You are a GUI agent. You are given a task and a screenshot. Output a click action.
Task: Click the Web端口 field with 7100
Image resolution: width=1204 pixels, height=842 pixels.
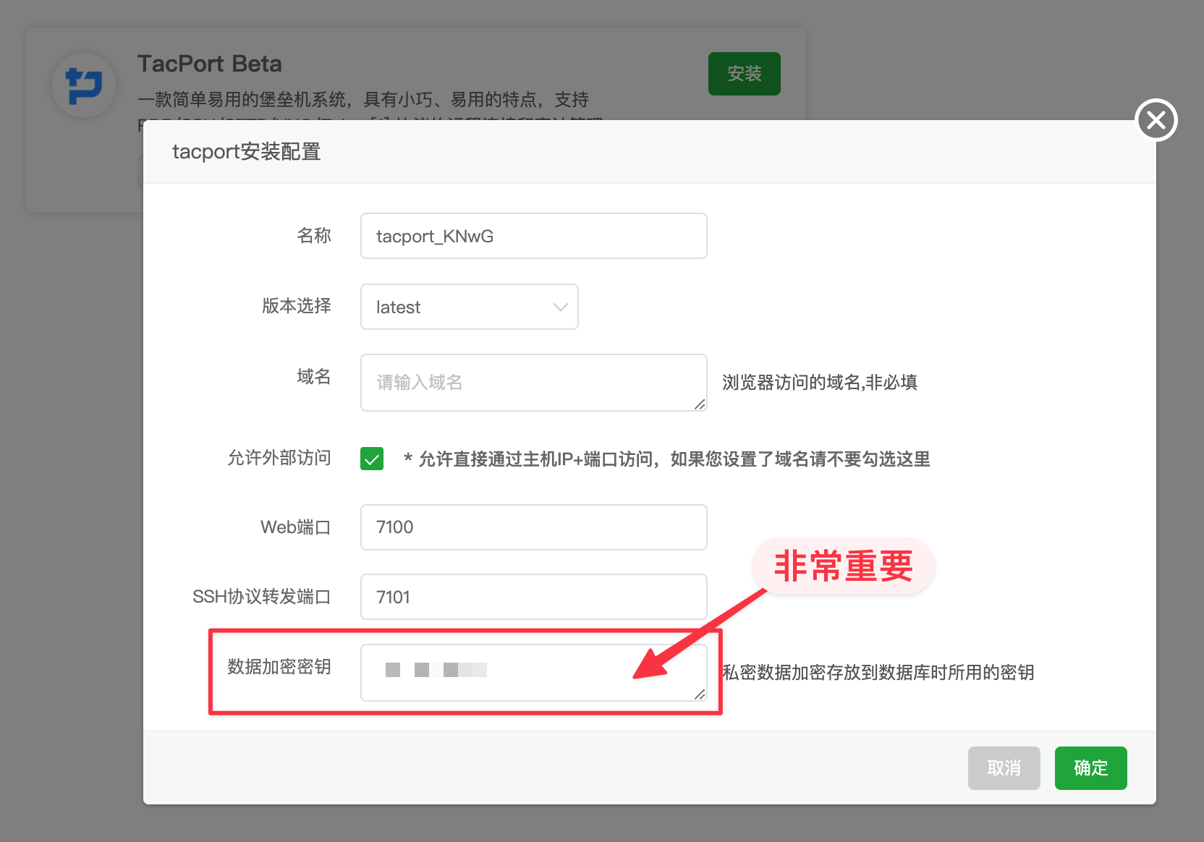(x=534, y=527)
